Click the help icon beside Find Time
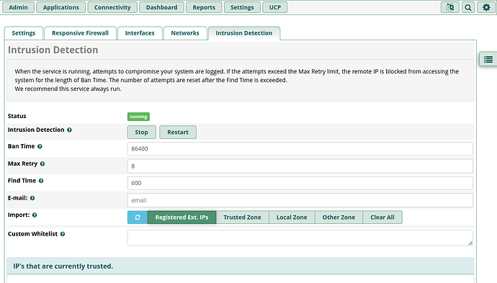This screenshot has width=497, height=283. point(41,181)
